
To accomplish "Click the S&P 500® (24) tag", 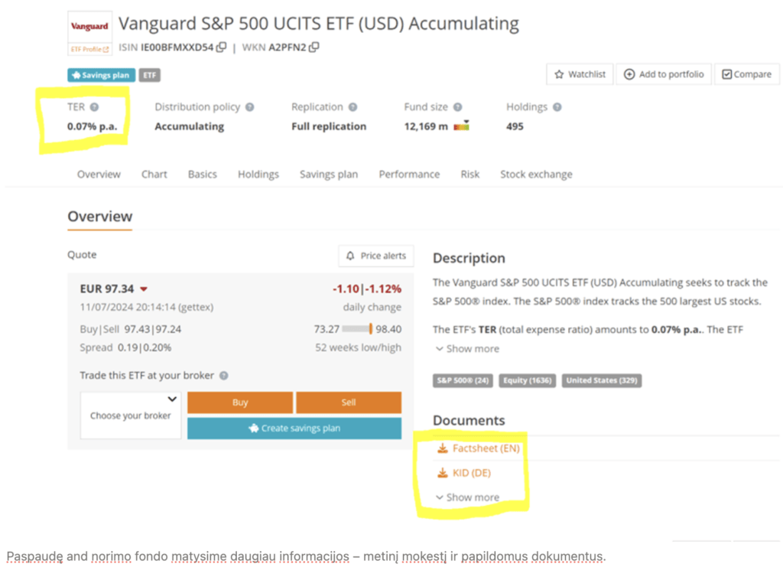I will [x=463, y=380].
